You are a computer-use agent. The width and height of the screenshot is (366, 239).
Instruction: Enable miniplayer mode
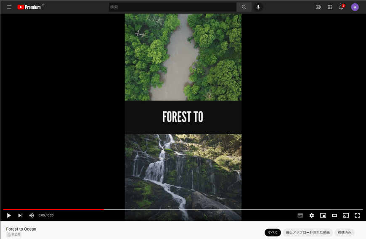(x=323, y=215)
